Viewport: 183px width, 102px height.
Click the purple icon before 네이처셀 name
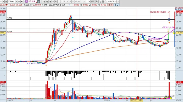pos(26,2)
